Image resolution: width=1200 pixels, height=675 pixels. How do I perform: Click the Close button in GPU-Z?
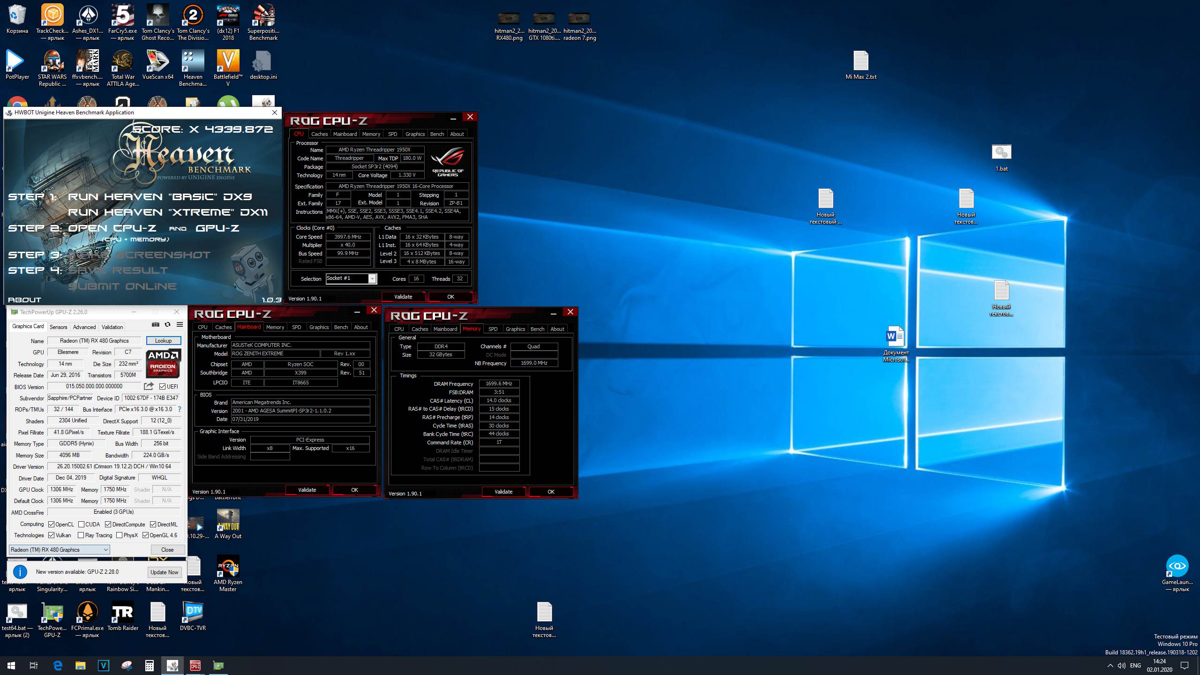pos(167,549)
